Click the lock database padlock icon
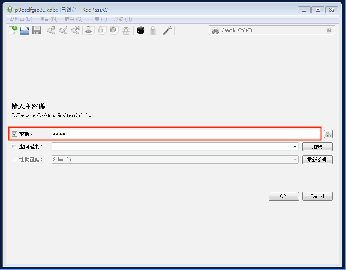This screenshot has height=270, width=346. (x=153, y=30)
